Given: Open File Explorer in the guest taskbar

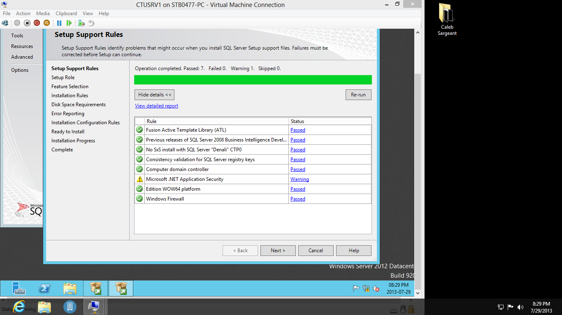Looking at the screenshot, I should point(70,288).
